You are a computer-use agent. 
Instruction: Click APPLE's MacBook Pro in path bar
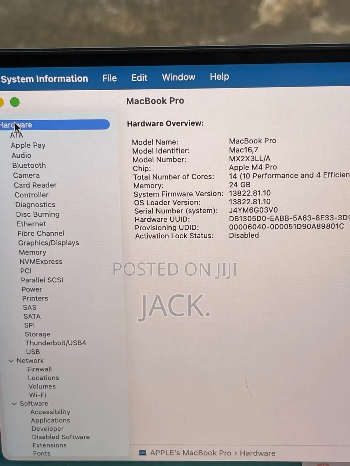point(191,453)
